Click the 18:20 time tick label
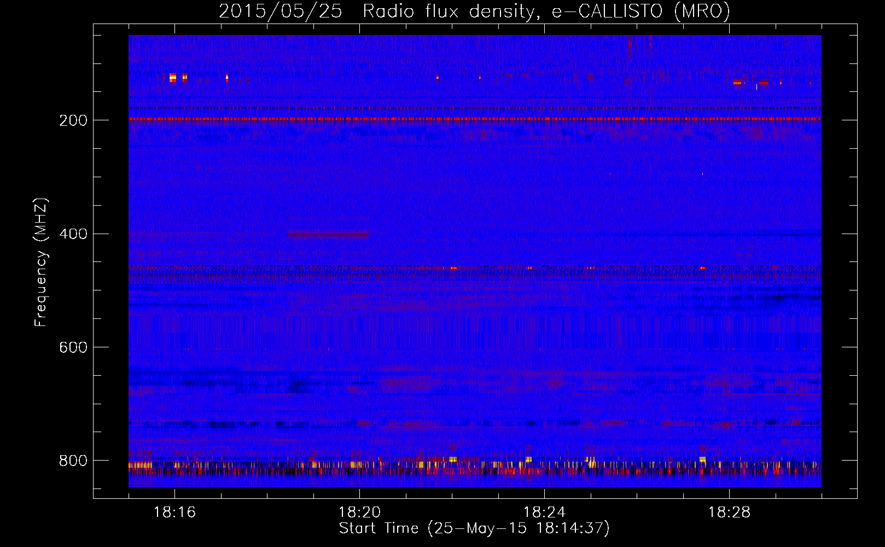Screen dimensions: 885x547 (360, 513)
